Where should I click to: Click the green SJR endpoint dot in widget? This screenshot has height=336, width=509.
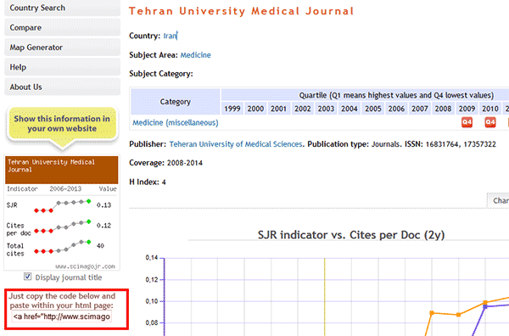click(88, 201)
